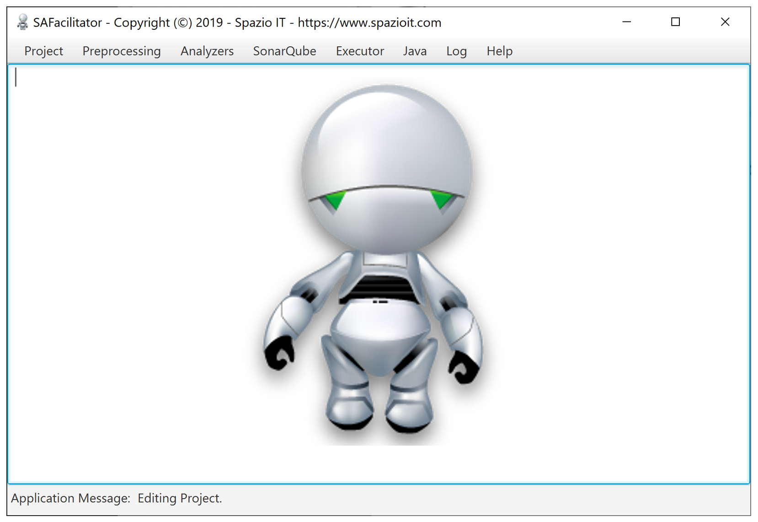This screenshot has height=522, width=758.
Task: Open the Project menu
Action: coord(43,51)
